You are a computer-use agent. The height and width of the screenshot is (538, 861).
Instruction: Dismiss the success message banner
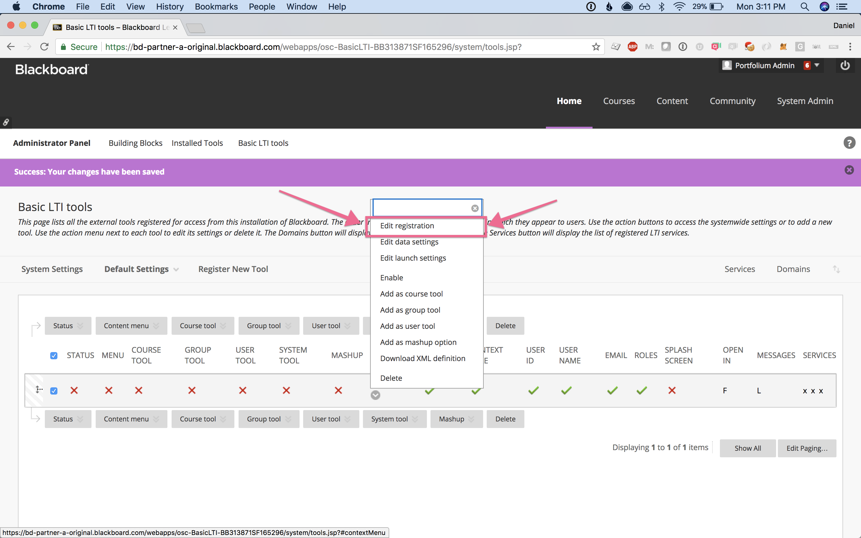849,170
